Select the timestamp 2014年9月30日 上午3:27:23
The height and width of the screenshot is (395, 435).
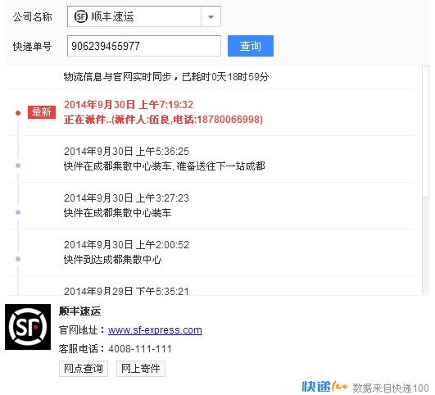click(x=126, y=198)
